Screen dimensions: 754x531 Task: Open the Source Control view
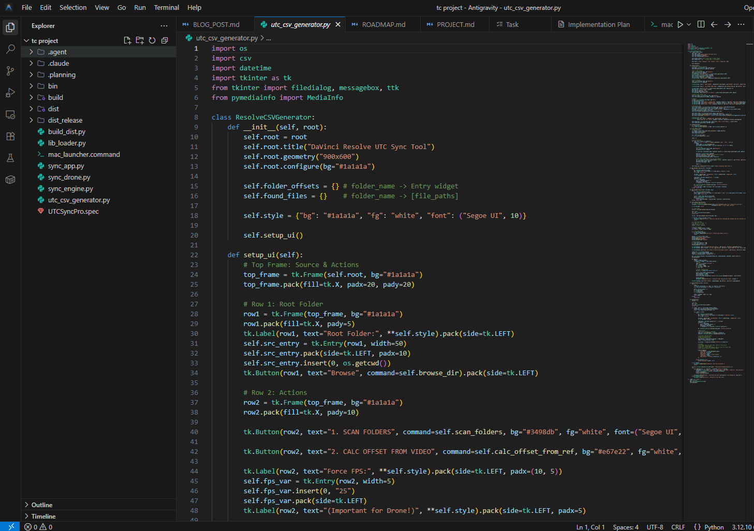[10, 71]
